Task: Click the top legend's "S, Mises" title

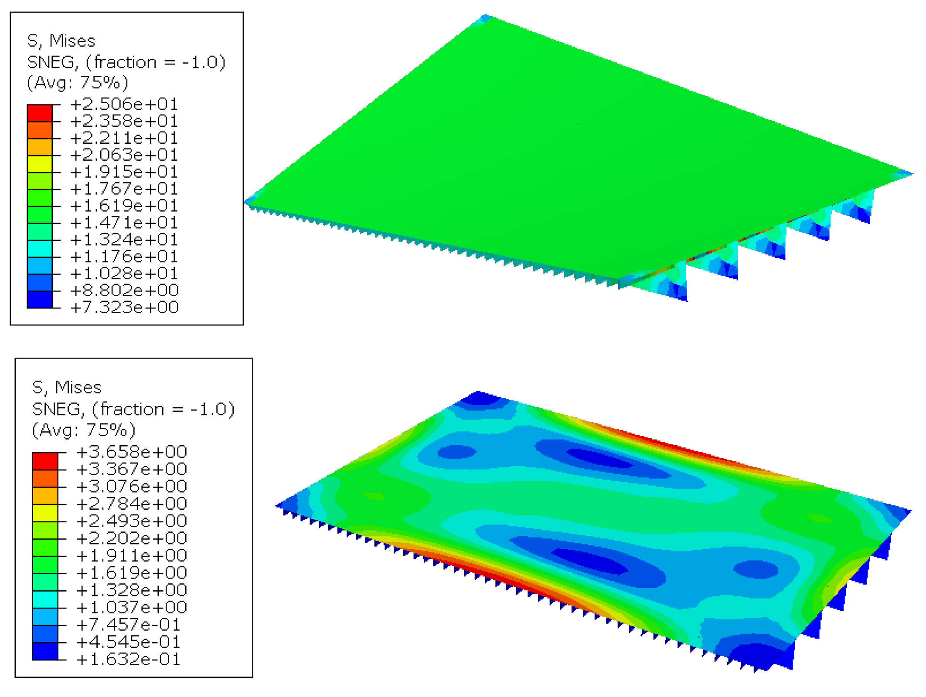Action: (61, 41)
